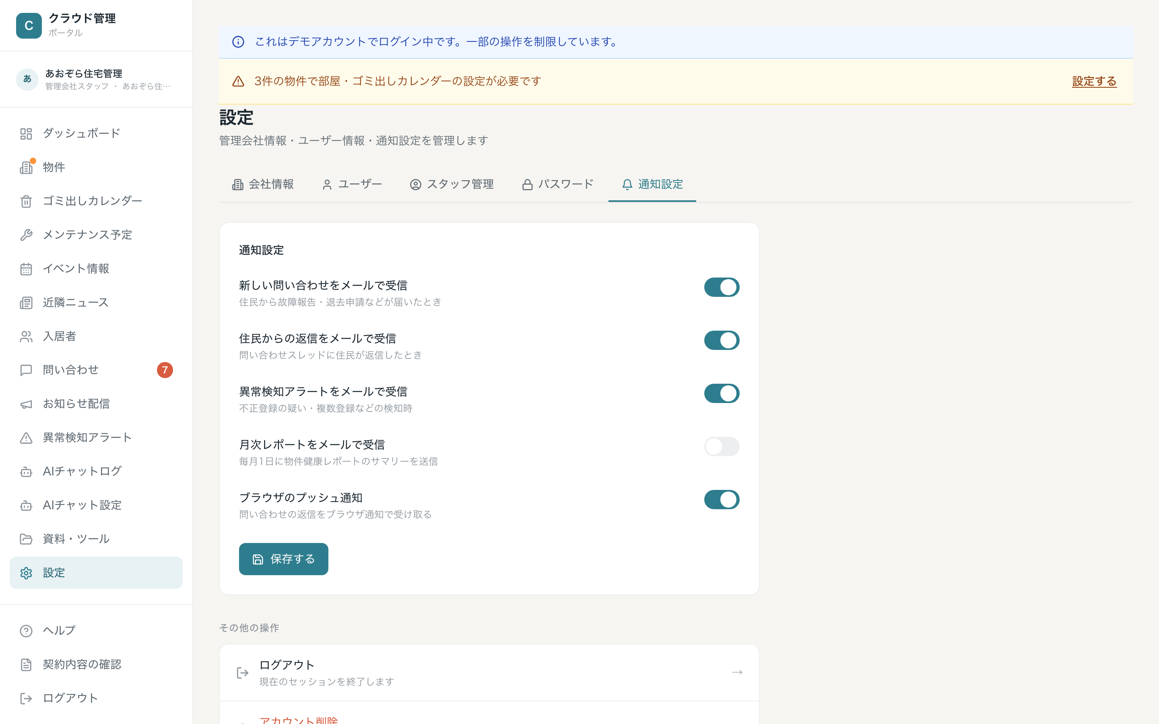Image resolution: width=1159 pixels, height=724 pixels.
Task: Click the 設定 gear icon in sidebar
Action: click(x=26, y=573)
